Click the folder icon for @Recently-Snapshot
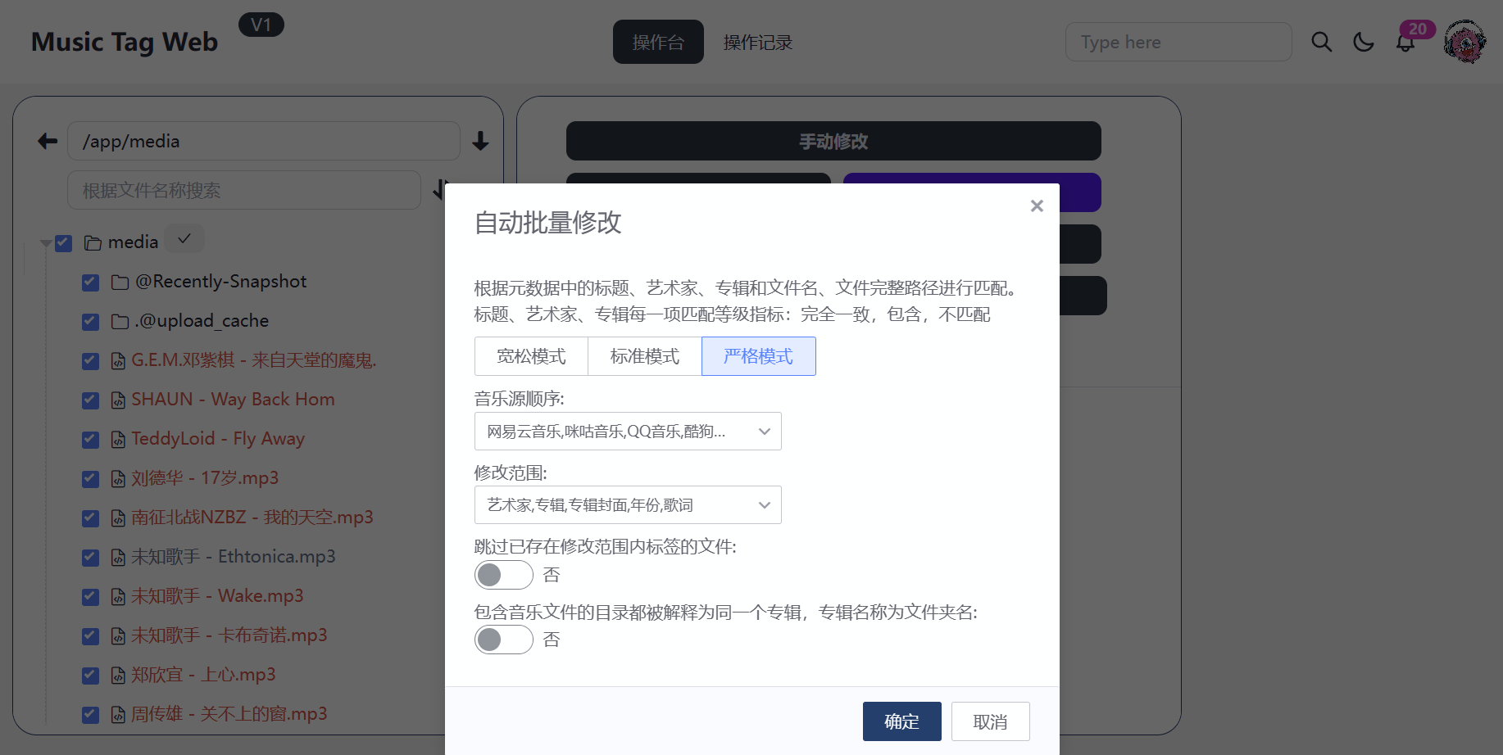This screenshot has height=755, width=1503. (x=120, y=282)
